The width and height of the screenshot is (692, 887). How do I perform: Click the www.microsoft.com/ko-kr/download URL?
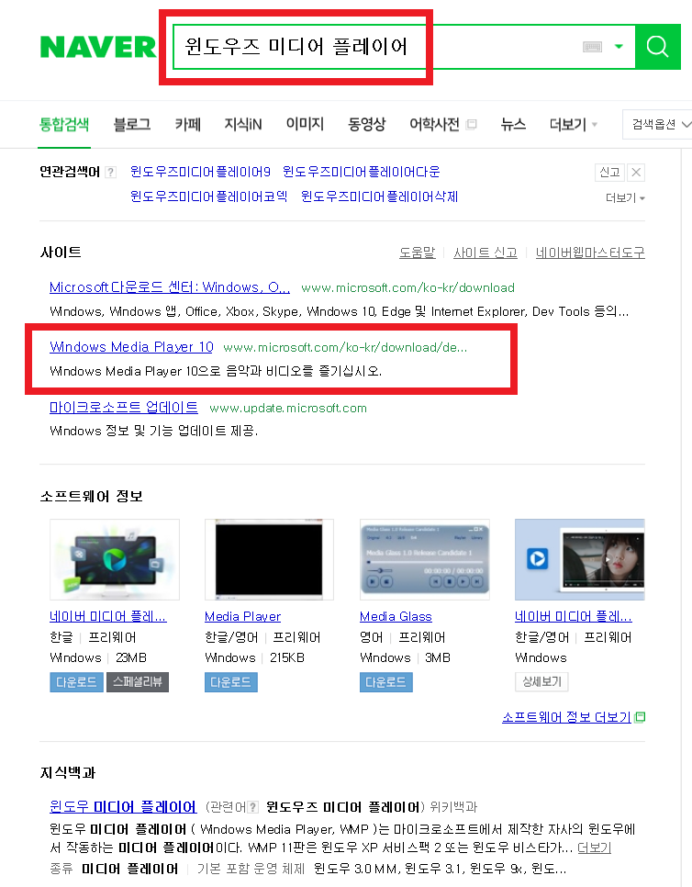coord(407,287)
